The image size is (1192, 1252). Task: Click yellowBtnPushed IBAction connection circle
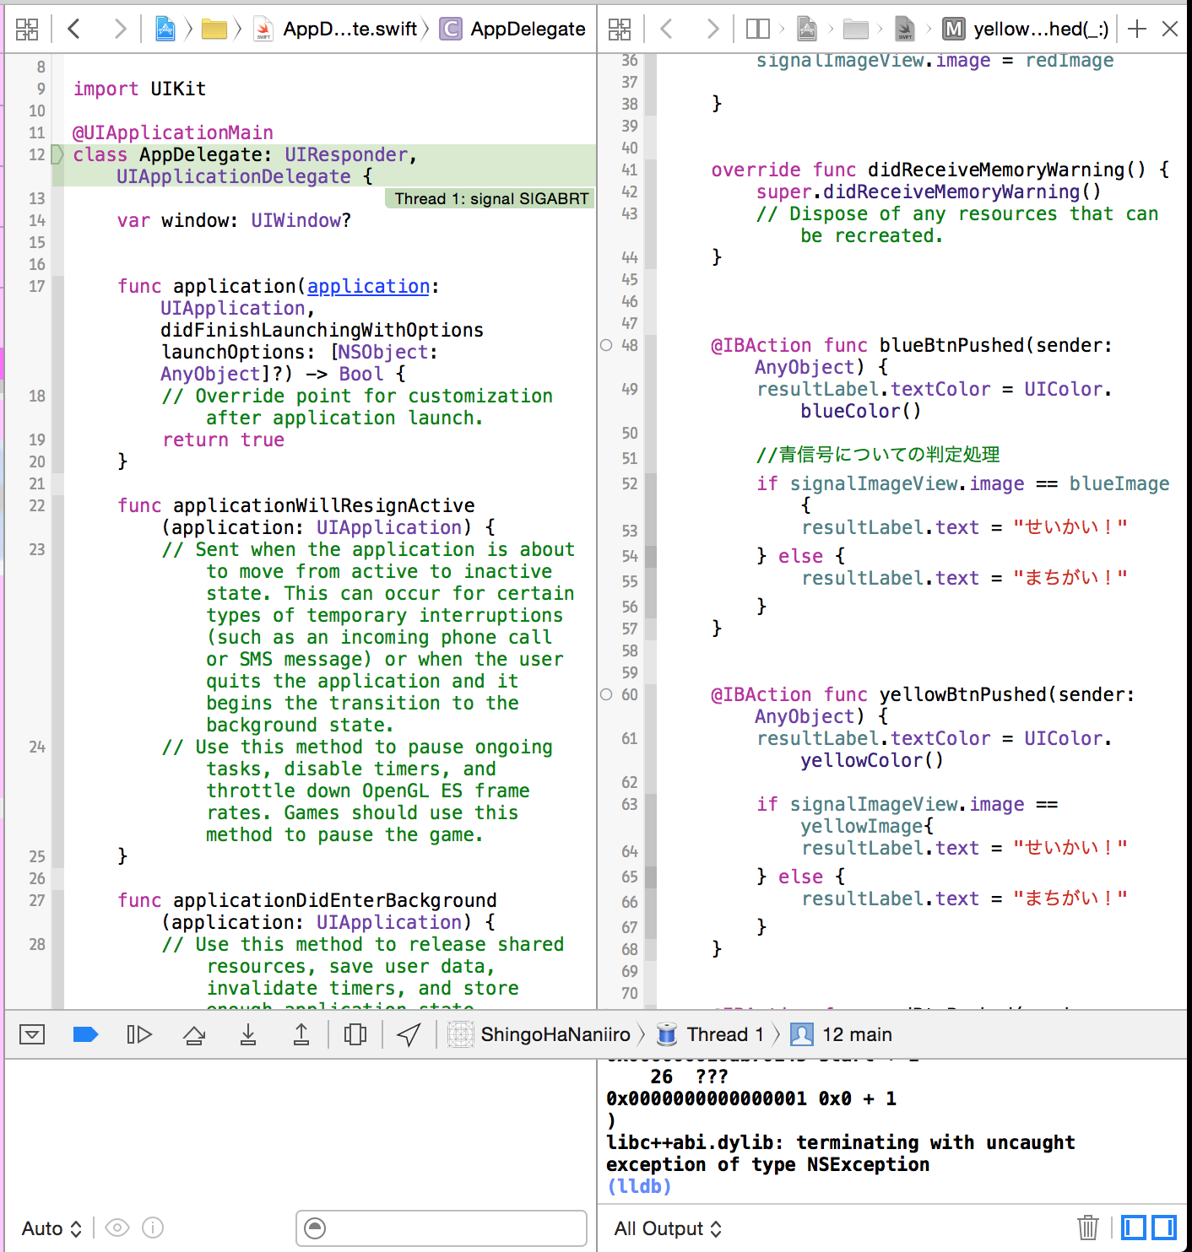[x=606, y=694]
